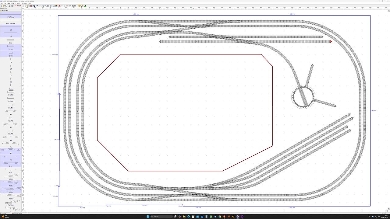Screen dimensions: 390x219
Task: Open the File menu
Action: point(2,3)
